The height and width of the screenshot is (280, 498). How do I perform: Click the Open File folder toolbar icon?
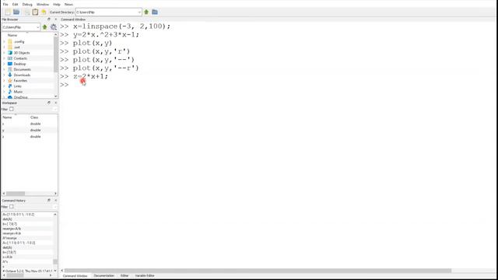pos(16,12)
